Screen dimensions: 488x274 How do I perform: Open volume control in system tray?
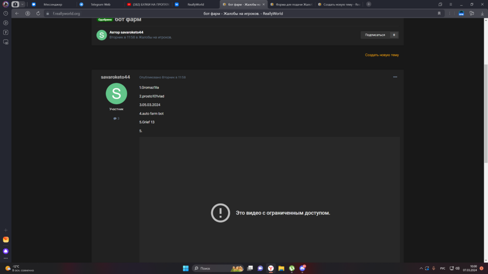pyautogui.click(x=458, y=269)
